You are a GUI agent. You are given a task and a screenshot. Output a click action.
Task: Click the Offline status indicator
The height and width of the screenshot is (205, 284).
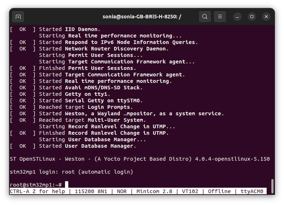click(x=219, y=191)
